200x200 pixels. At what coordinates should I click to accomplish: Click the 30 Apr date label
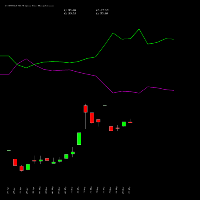33,190
